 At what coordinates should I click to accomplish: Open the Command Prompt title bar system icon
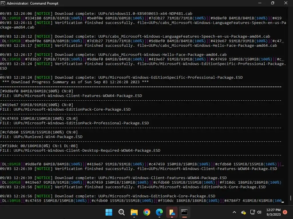(x=3, y=3)
